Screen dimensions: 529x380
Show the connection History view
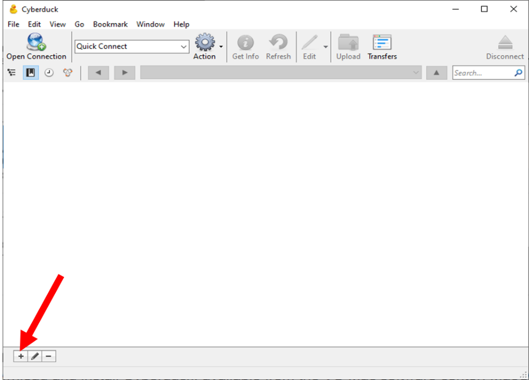[49, 73]
